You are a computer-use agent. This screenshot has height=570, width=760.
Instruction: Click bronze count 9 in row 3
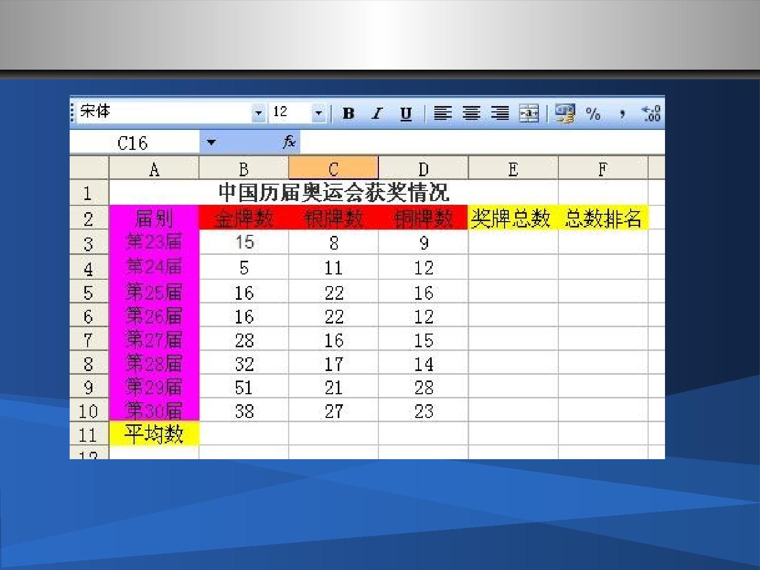(423, 242)
